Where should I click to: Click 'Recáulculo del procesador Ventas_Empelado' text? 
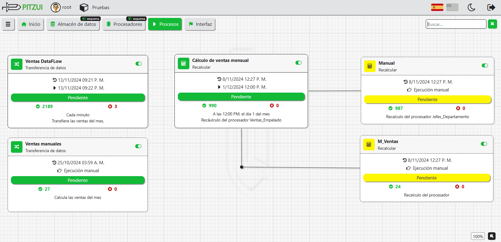pyautogui.click(x=241, y=120)
